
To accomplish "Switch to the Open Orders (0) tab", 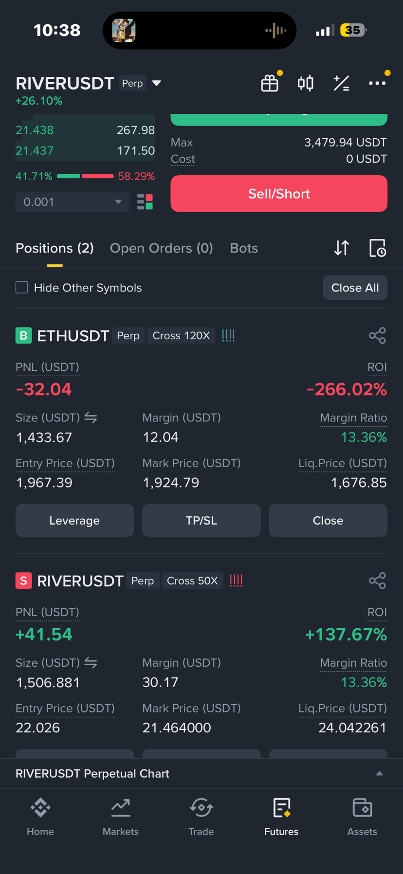I will click(162, 248).
